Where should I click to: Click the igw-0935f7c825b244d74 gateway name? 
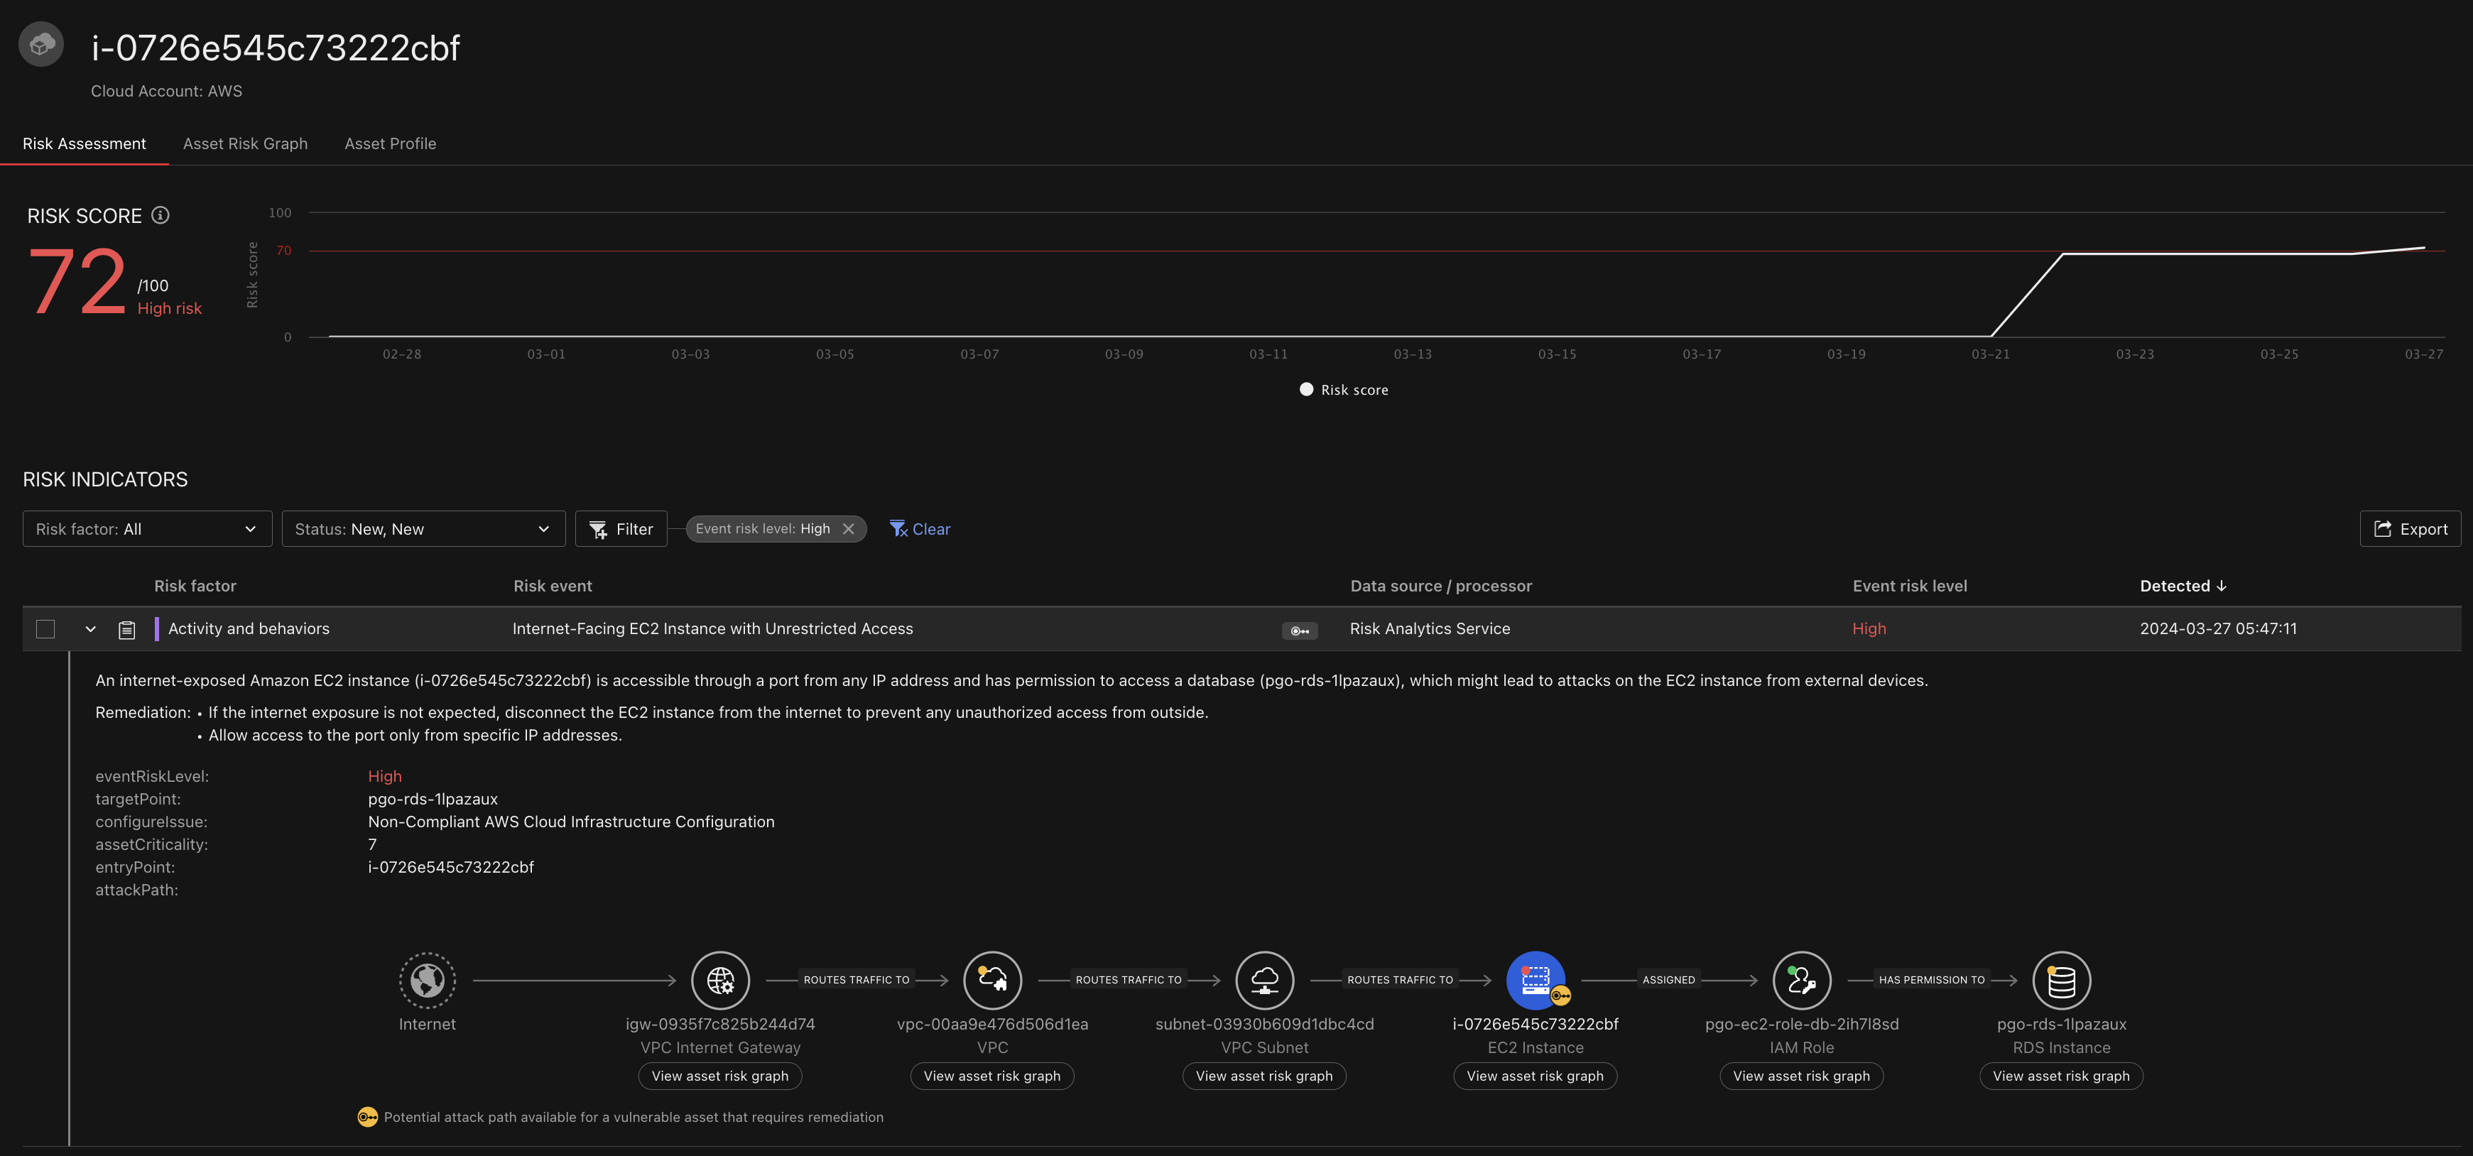[x=720, y=1025]
